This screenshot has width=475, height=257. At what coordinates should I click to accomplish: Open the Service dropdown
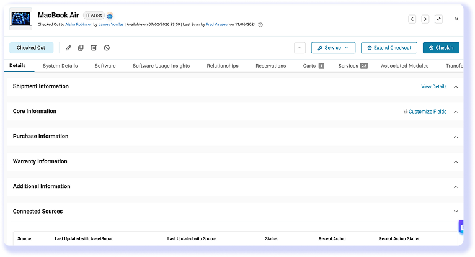333,48
